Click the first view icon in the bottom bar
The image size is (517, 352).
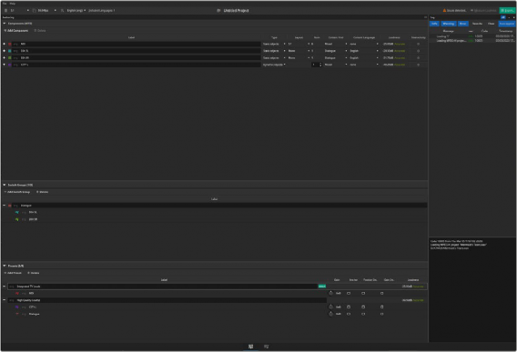[x=250, y=347]
